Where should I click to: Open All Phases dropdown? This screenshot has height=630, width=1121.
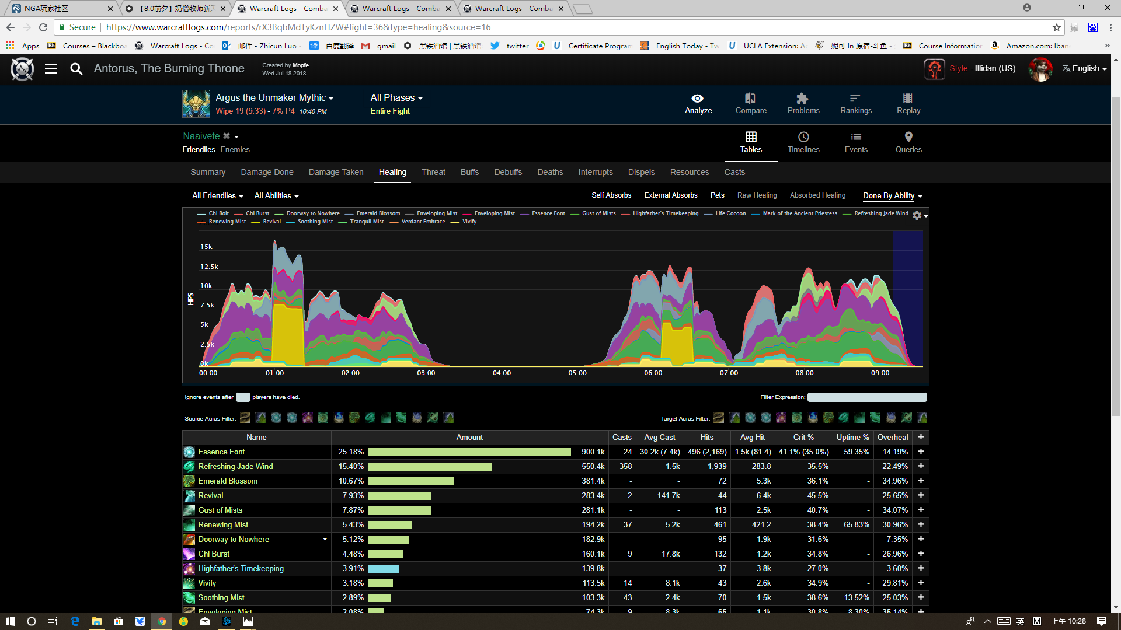[396, 98]
